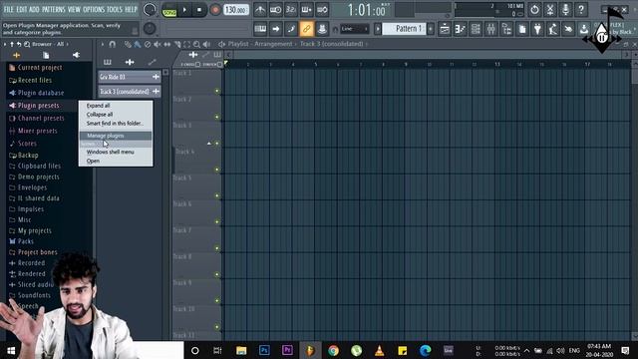Toggle the playlist magnet snap icon
The image size is (638, 359).
tap(113, 44)
